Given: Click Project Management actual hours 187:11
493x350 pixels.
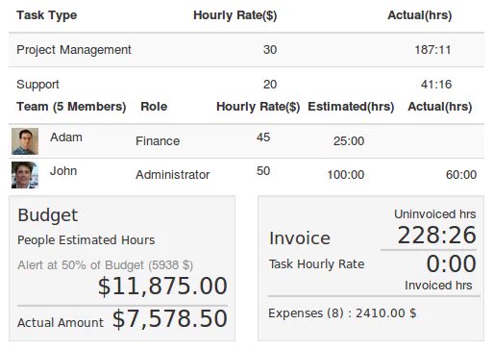Looking at the screenshot, I should pos(432,50).
